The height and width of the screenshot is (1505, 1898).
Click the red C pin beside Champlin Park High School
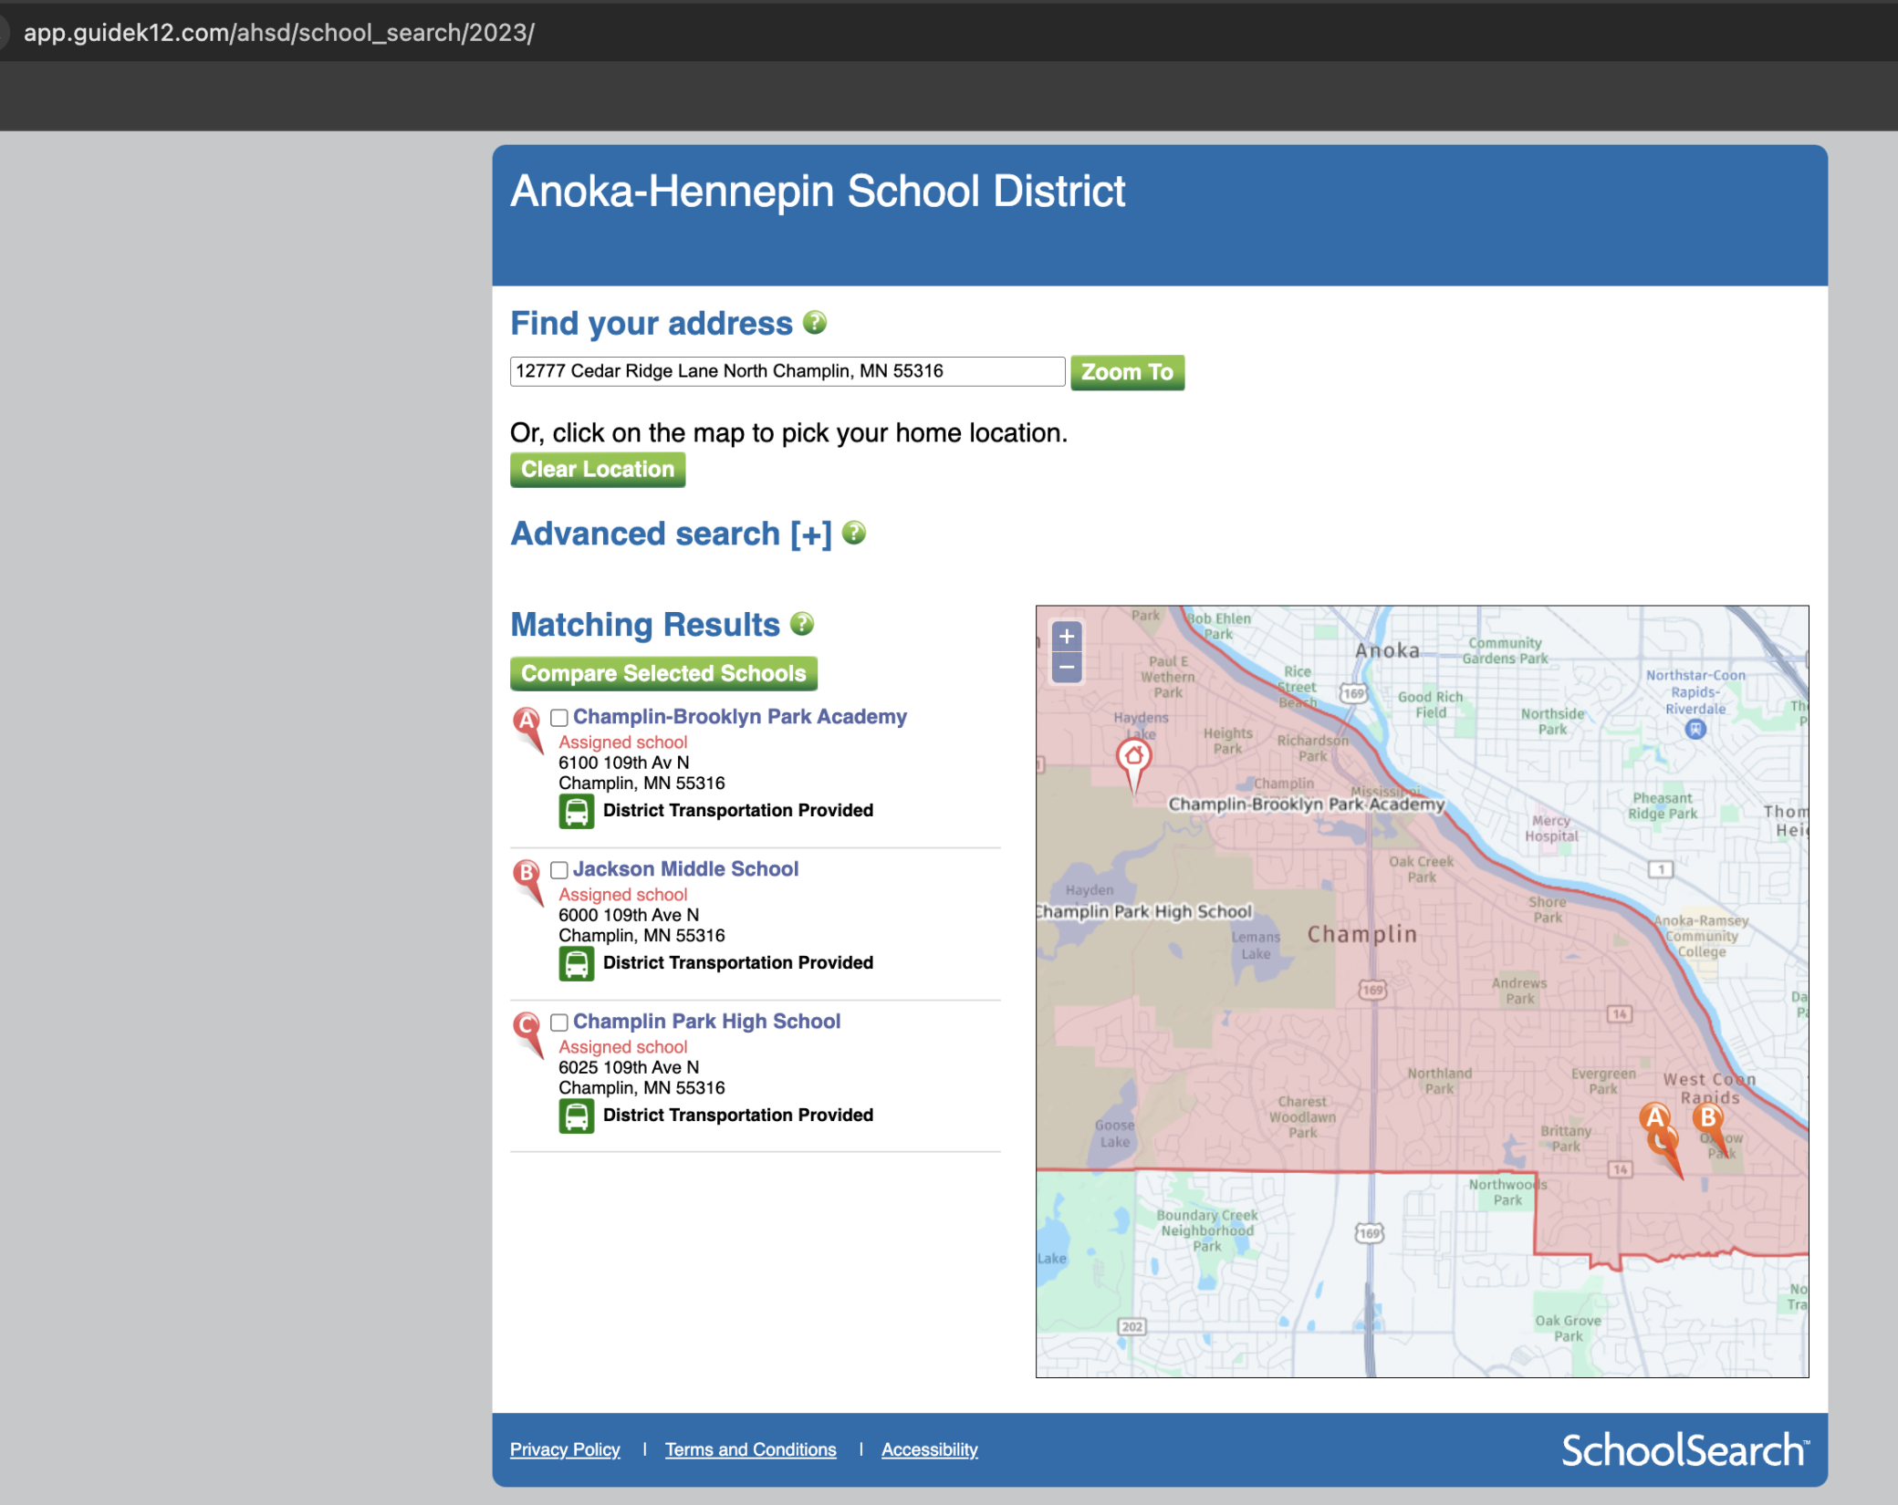point(527,1033)
